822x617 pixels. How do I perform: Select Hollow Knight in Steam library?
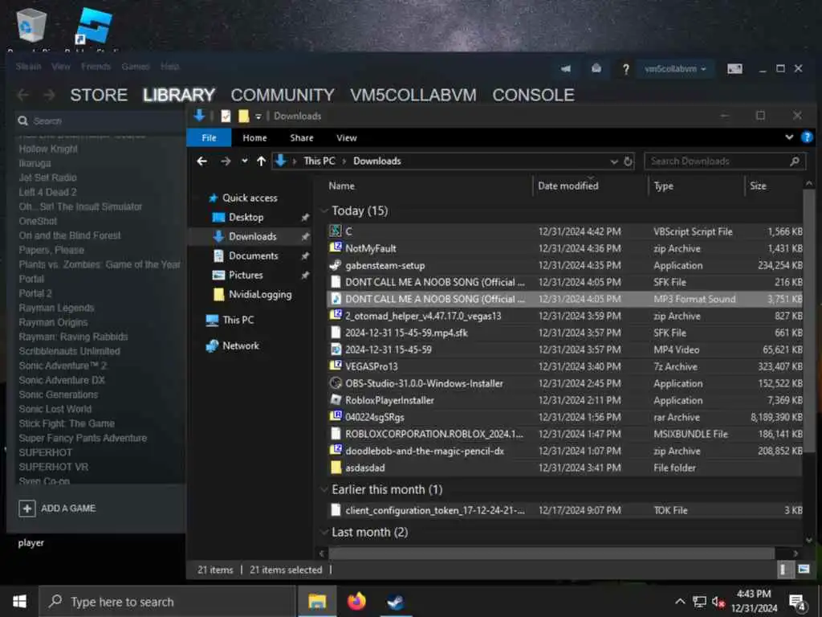point(48,149)
